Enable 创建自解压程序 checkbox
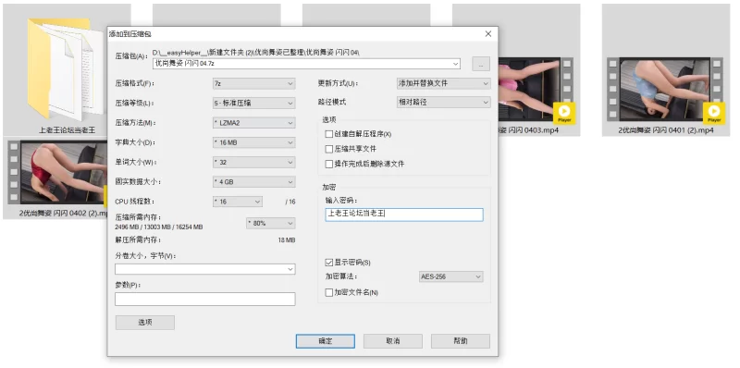The width and height of the screenshot is (740, 368). pyautogui.click(x=329, y=134)
